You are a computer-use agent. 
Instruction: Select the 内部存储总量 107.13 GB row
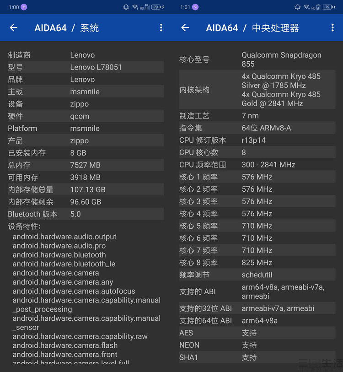click(86, 189)
